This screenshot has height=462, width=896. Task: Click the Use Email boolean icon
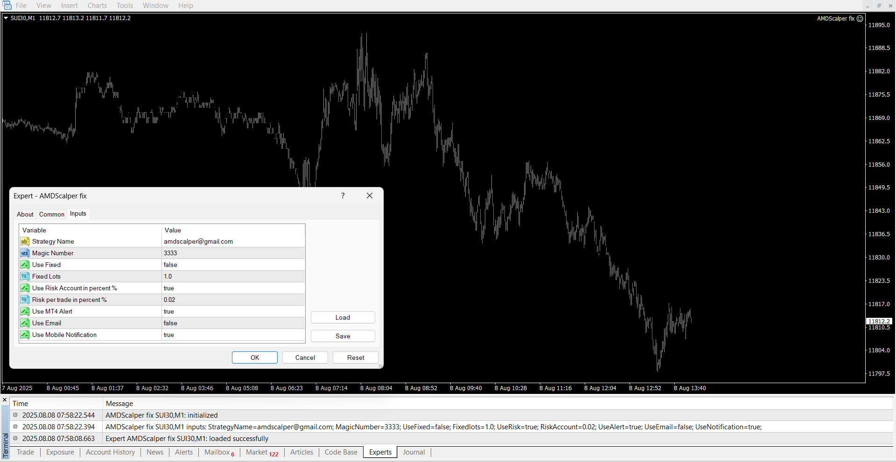coord(25,323)
